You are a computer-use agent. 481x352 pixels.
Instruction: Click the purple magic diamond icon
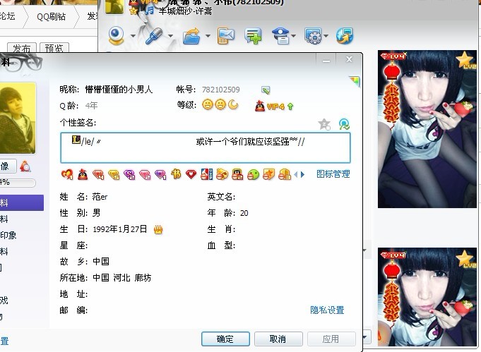point(160,175)
